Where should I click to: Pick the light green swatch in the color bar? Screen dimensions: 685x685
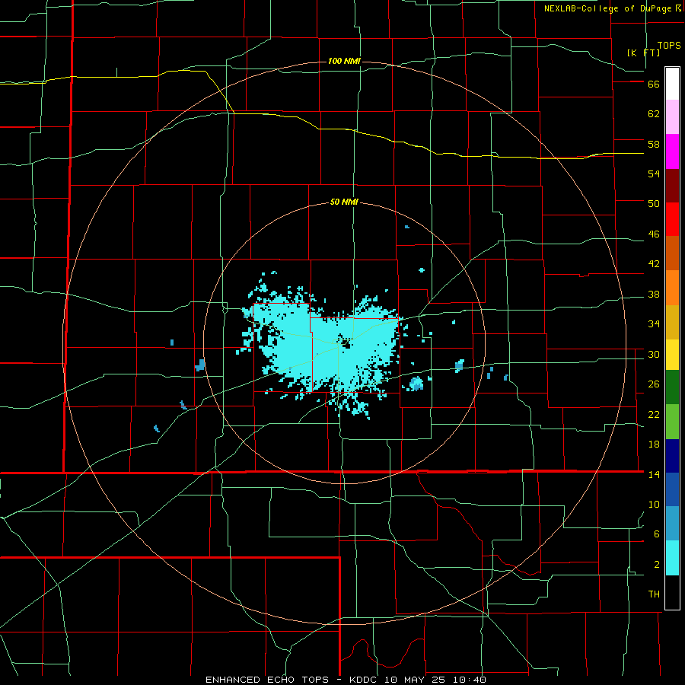(672, 422)
